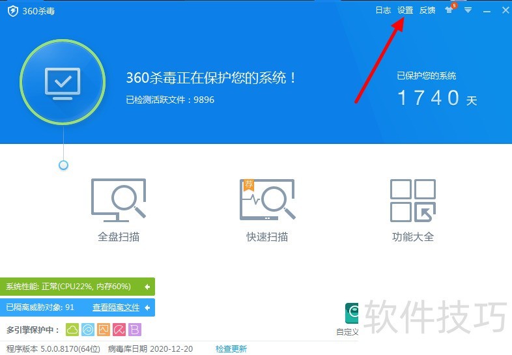Click the small timeline circle marker
The height and width of the screenshot is (355, 512).
[63, 165]
